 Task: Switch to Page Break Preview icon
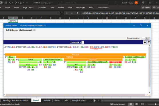pos(142,104)
